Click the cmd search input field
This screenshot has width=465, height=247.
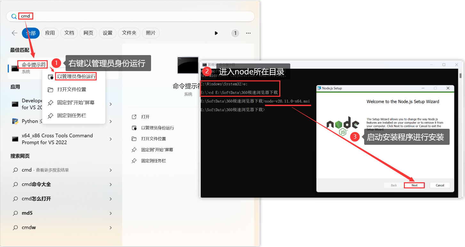[131, 16]
